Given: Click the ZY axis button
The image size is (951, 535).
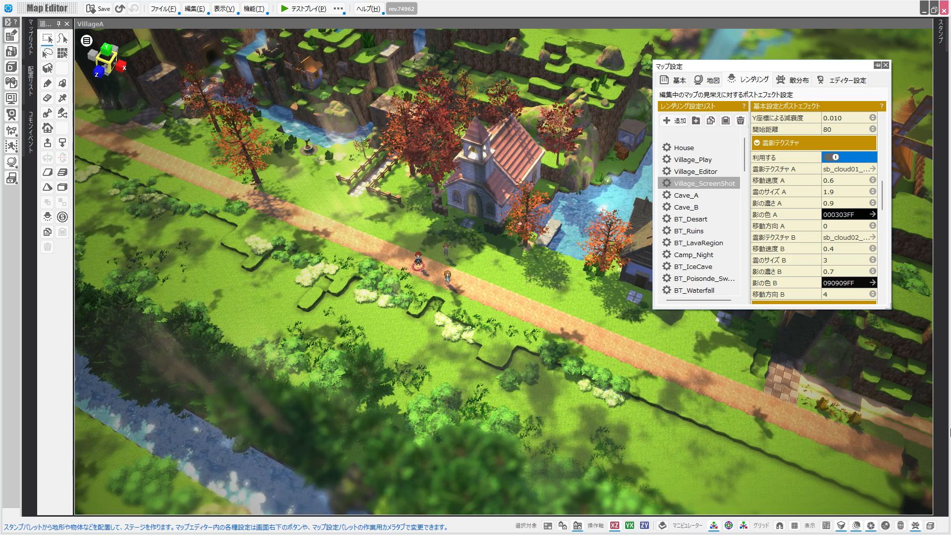Looking at the screenshot, I should (x=644, y=526).
